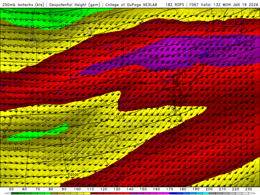The height and width of the screenshot is (195, 260).
Task: Select the darkest green swatch starting the colorbar
Action: click(x=15, y=193)
